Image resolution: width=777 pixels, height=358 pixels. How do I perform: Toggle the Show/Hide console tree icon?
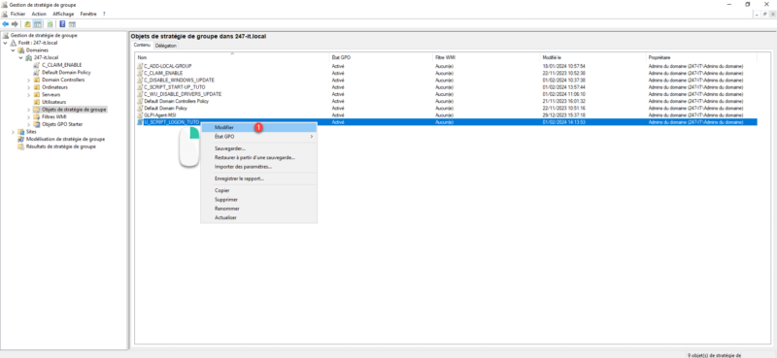tap(37, 23)
